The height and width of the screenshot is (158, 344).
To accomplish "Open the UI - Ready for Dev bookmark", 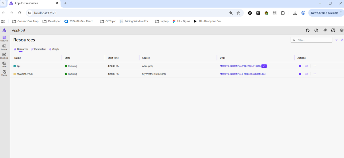I will click(x=208, y=21).
